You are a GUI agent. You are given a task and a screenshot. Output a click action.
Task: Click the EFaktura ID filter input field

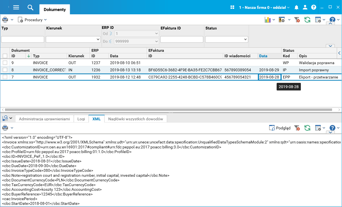coord(181,39)
